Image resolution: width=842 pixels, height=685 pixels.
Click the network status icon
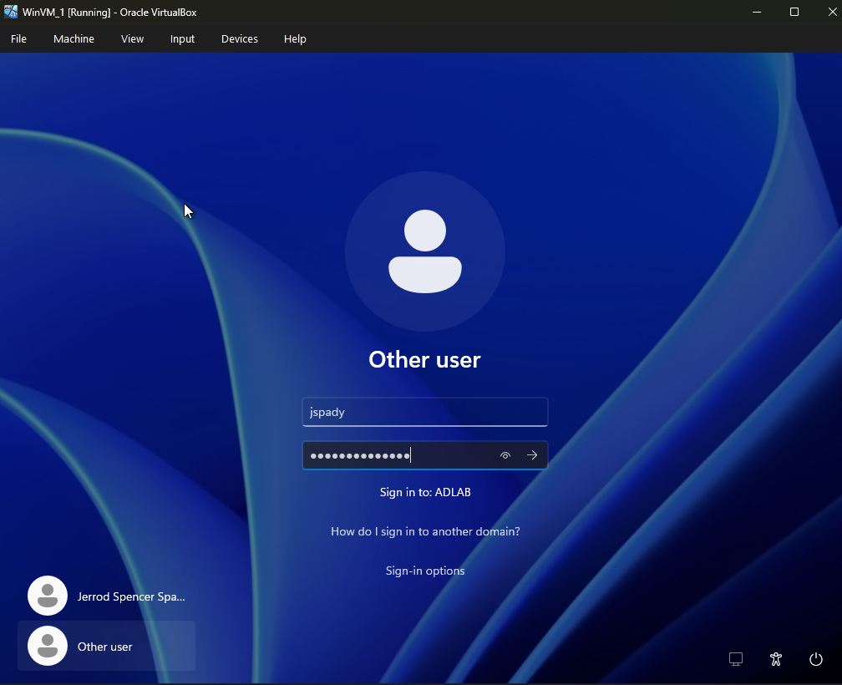click(736, 659)
